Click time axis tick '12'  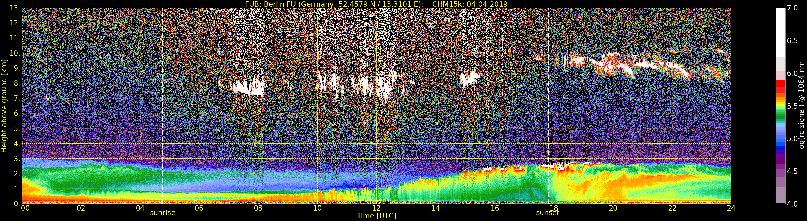(x=376, y=208)
